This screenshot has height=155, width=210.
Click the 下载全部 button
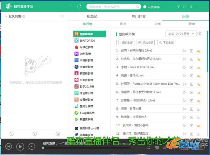166,42
